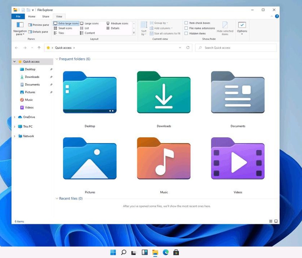This screenshot has height=258, width=302.
Task: Switch to details view in status bar
Action: click(x=271, y=221)
